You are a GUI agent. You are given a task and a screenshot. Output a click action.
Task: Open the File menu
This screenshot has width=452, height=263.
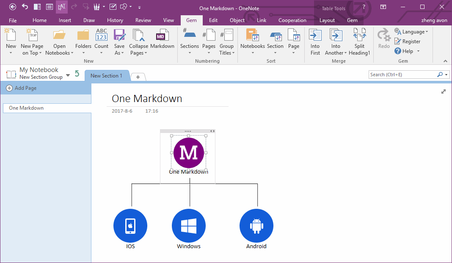(x=13, y=20)
